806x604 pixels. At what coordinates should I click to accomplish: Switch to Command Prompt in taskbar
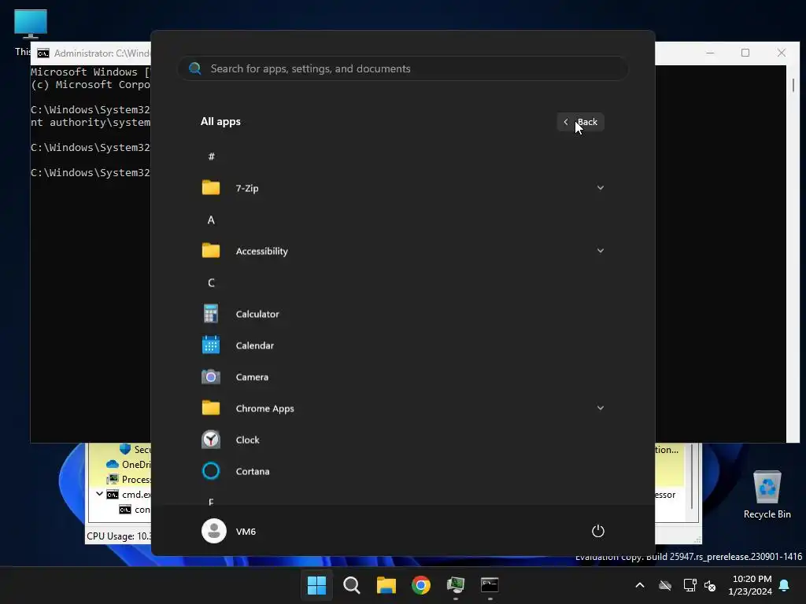[490, 585]
